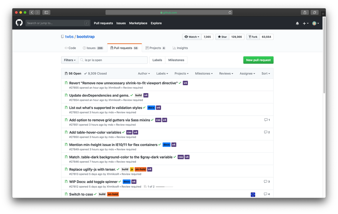Expand the Milestones filter dropdown
The image size is (338, 214).
pos(204,74)
